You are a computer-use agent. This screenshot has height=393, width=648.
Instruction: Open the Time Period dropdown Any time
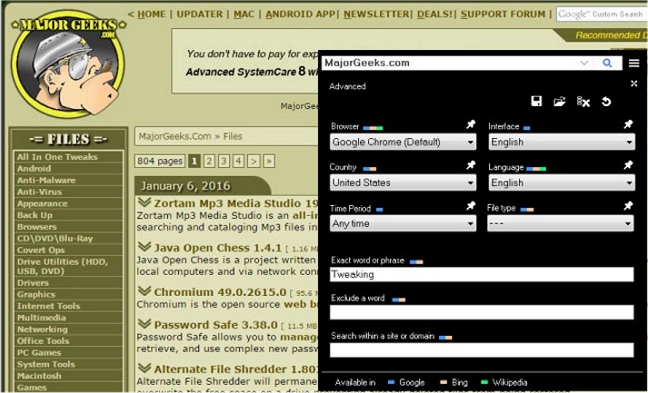pos(403,223)
